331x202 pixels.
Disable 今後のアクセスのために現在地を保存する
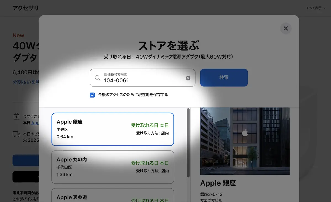point(92,95)
